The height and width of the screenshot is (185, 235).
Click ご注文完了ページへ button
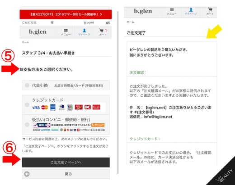coord(66,162)
